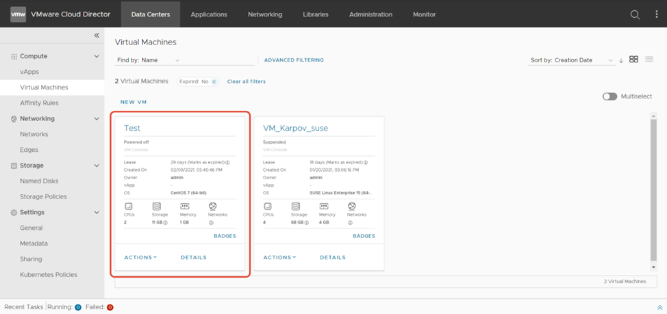Expand the Recent Tasks panel arrows
This screenshot has height=314, width=667.
click(x=659, y=308)
